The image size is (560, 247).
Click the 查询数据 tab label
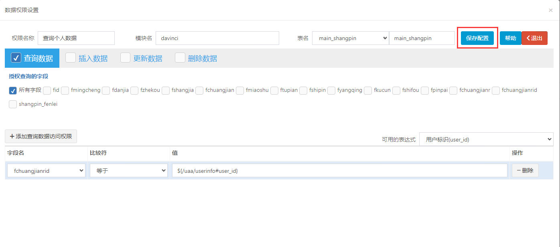pyautogui.click(x=39, y=59)
